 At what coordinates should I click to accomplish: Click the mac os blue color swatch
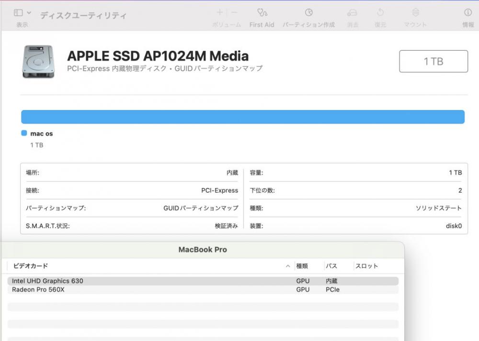click(24, 133)
